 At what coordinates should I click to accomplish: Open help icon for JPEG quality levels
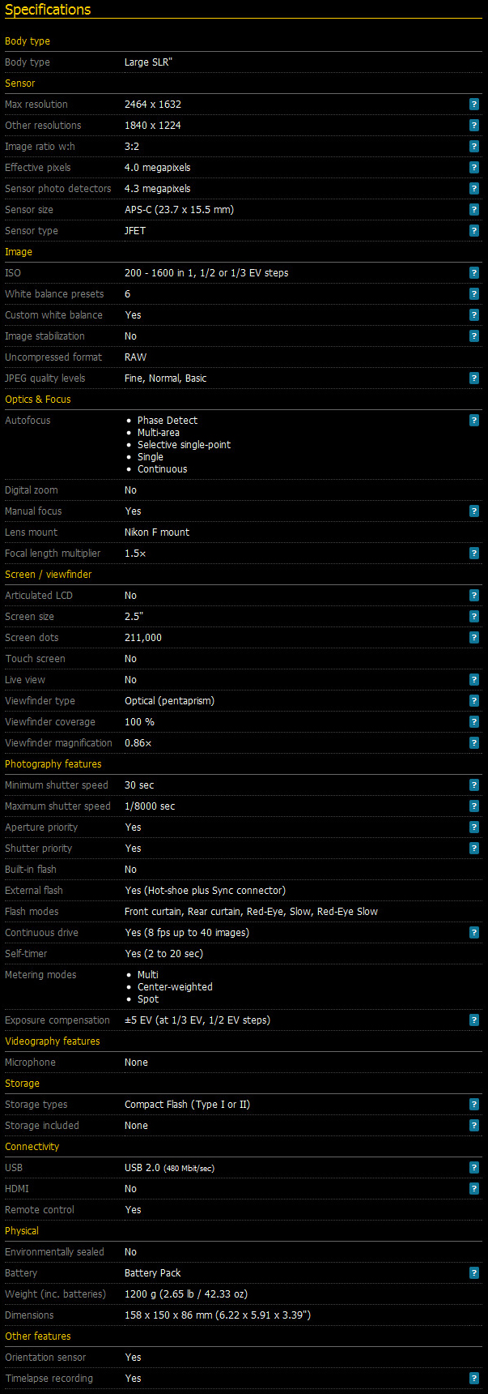coord(474,378)
